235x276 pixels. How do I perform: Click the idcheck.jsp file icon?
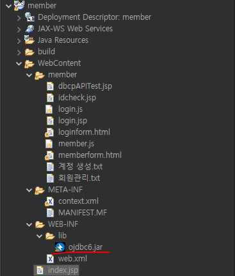pos(50,98)
